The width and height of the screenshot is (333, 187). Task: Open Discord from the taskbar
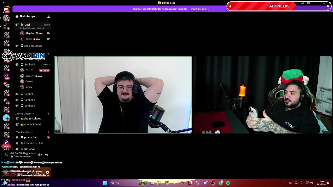point(205,183)
